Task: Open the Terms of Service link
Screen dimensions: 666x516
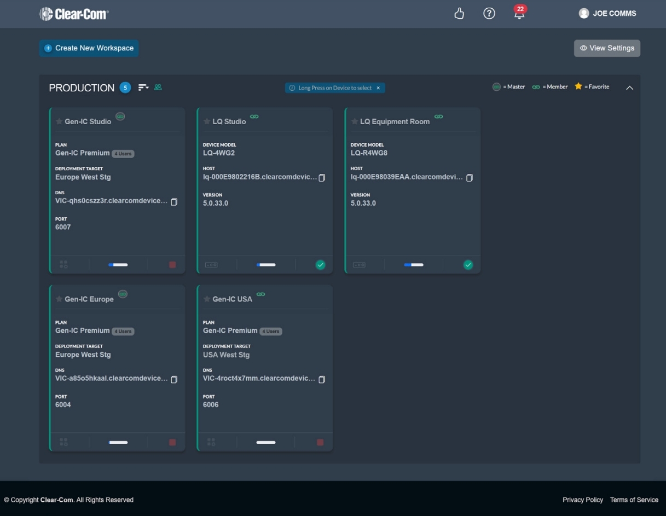Action: (634, 500)
